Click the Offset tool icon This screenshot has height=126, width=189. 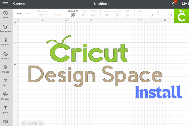pyautogui.click(x=93, y=15)
